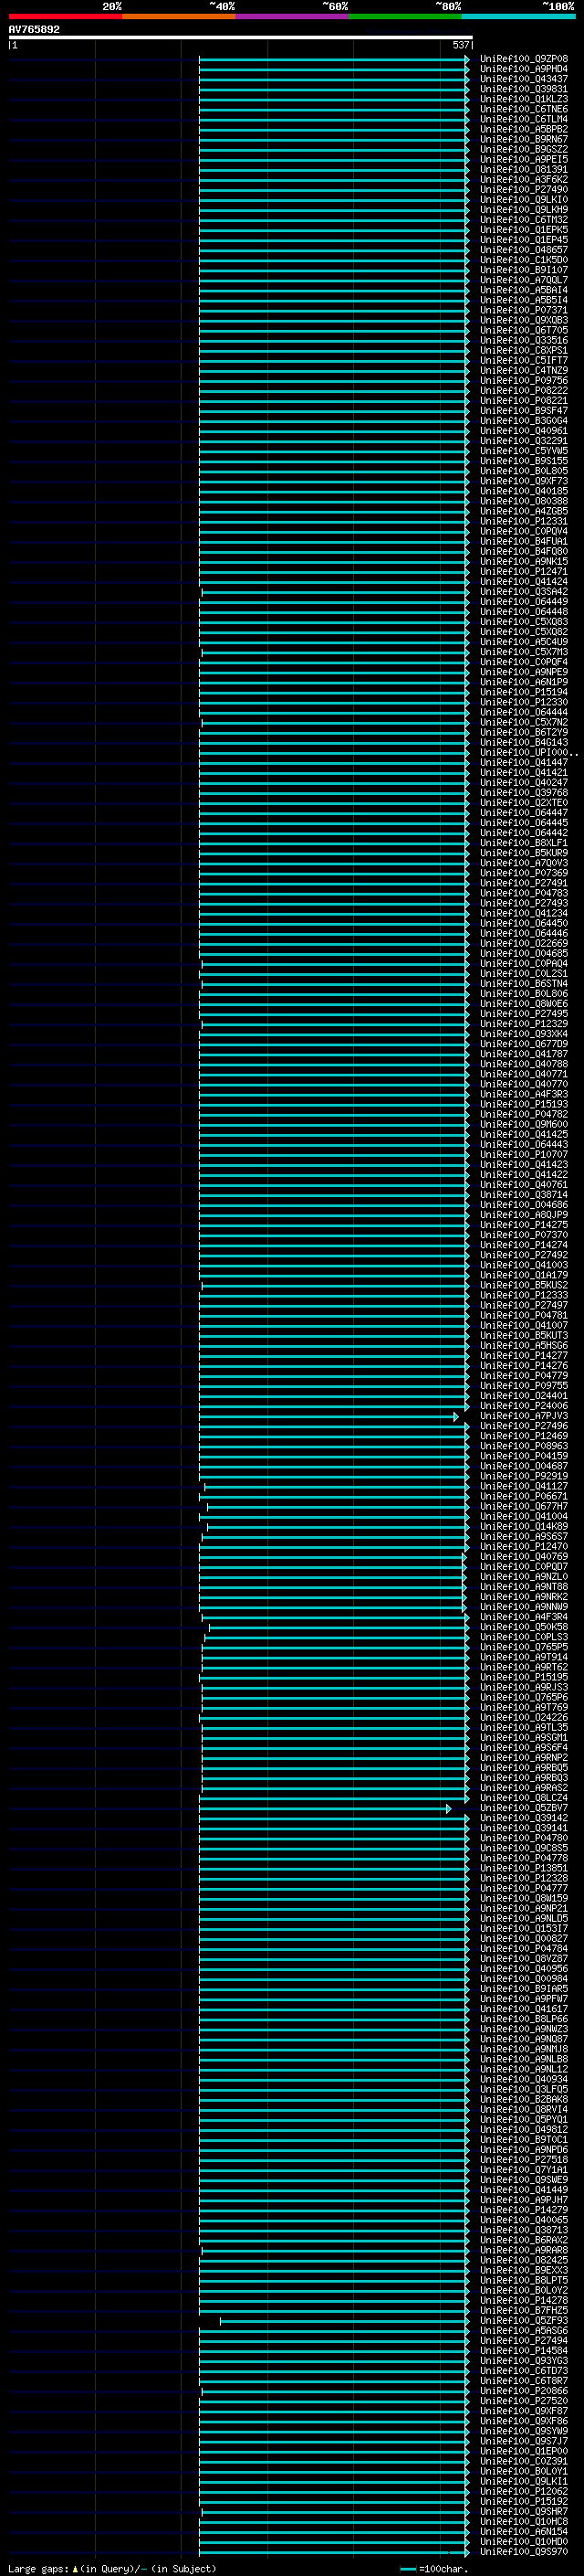Pick the UniRef100_Q9LKI0 label

pos(523,199)
